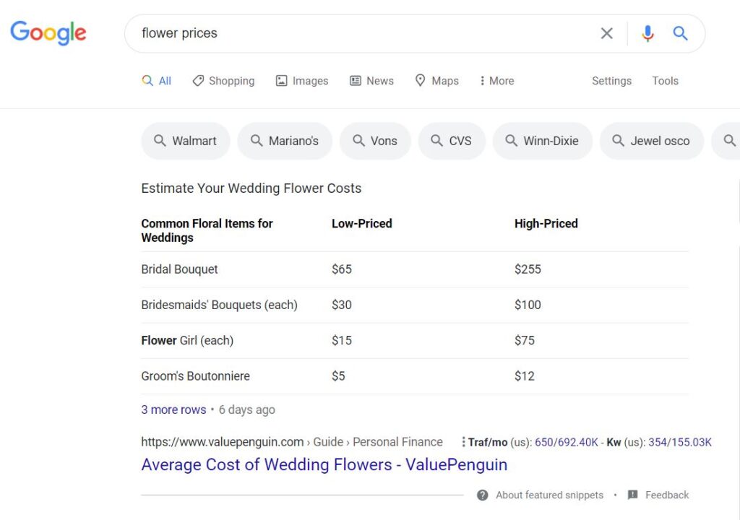Expand the More search options menu

click(x=496, y=81)
